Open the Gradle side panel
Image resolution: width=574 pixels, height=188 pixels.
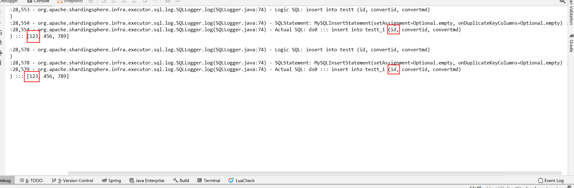pyautogui.click(x=571, y=43)
